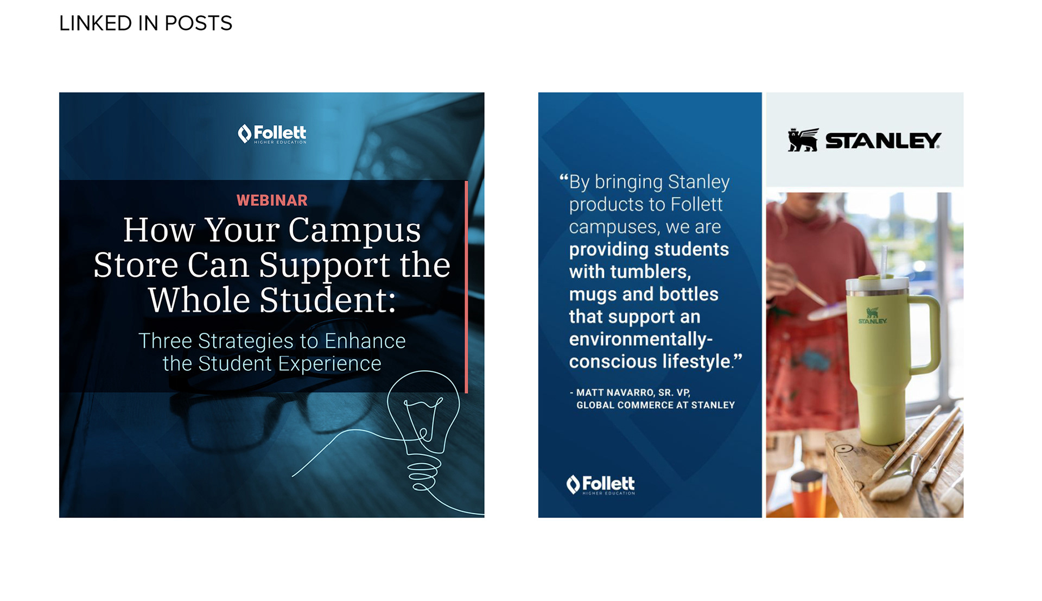Open the webinar post thumbnail
Screen dimensions: 1042x601
coord(272,305)
